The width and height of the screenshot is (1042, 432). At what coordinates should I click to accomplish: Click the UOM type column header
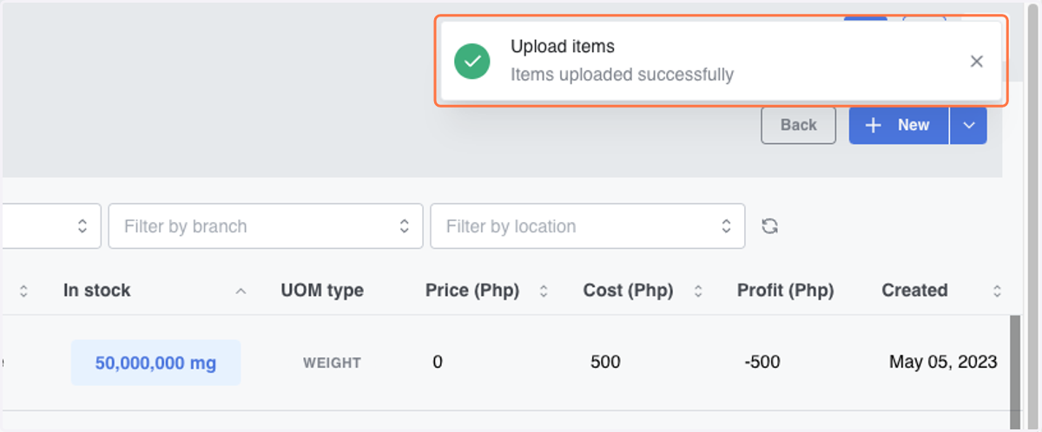(x=322, y=291)
